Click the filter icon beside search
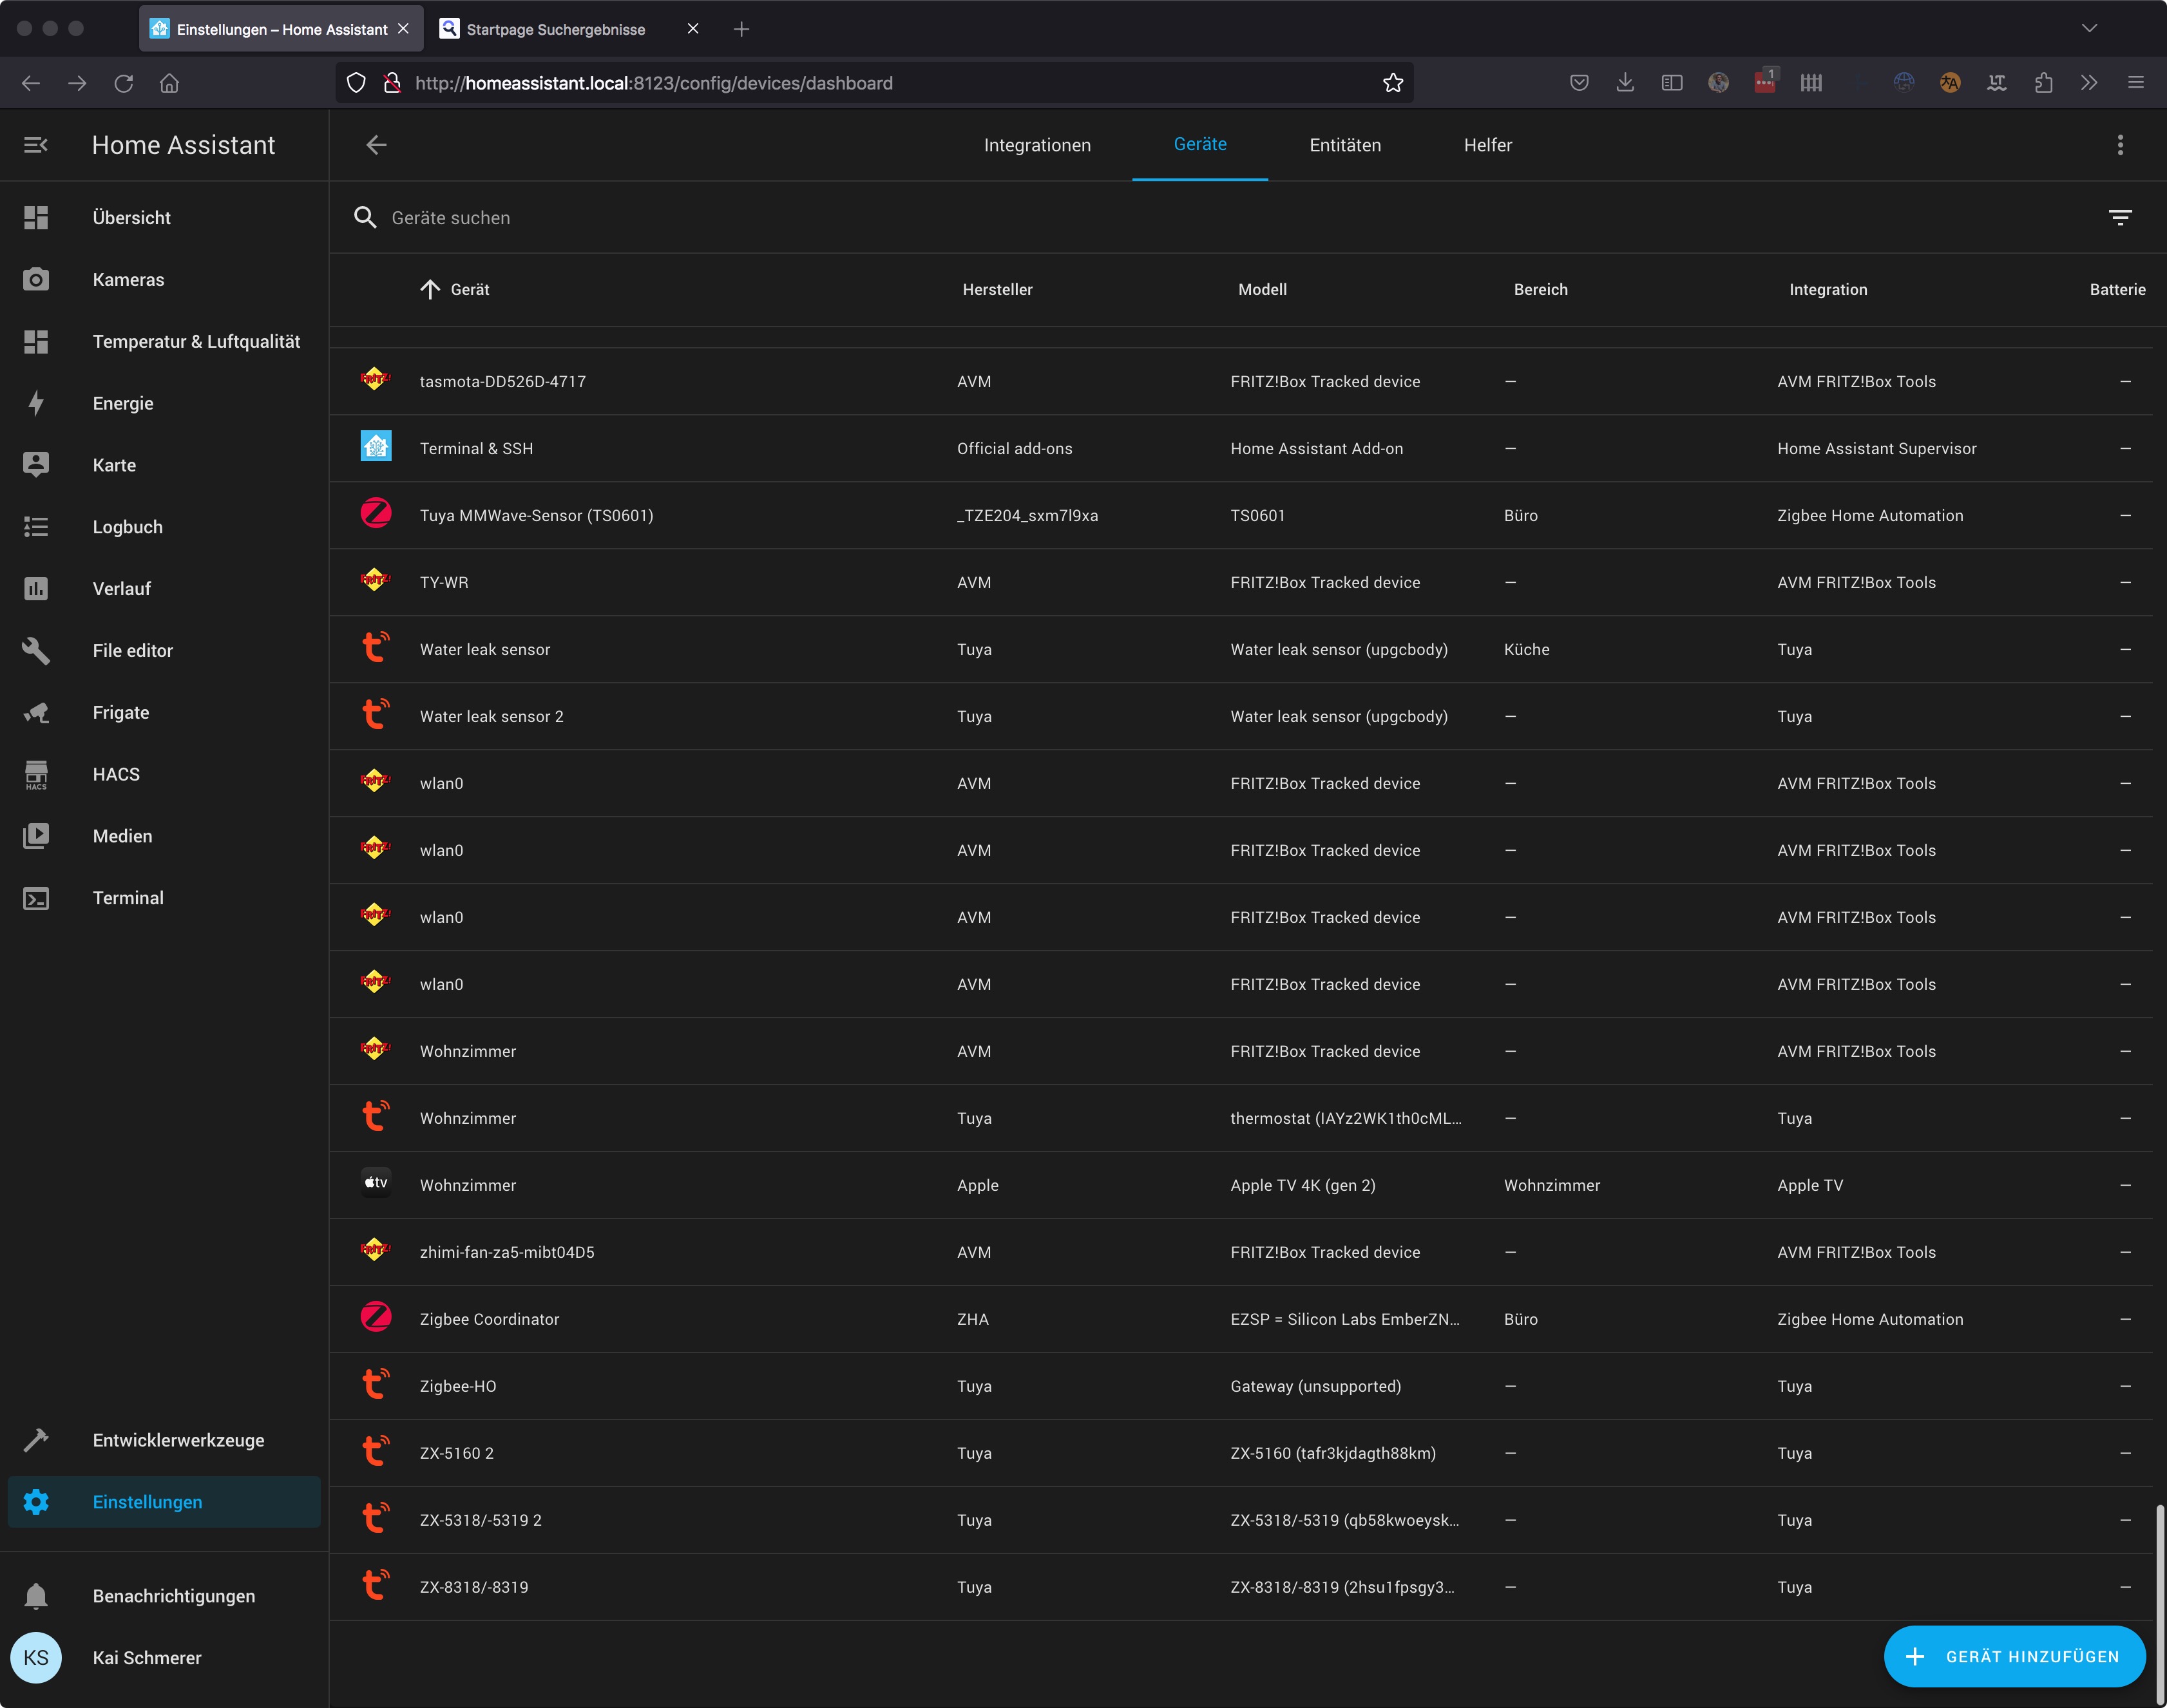 2119,217
